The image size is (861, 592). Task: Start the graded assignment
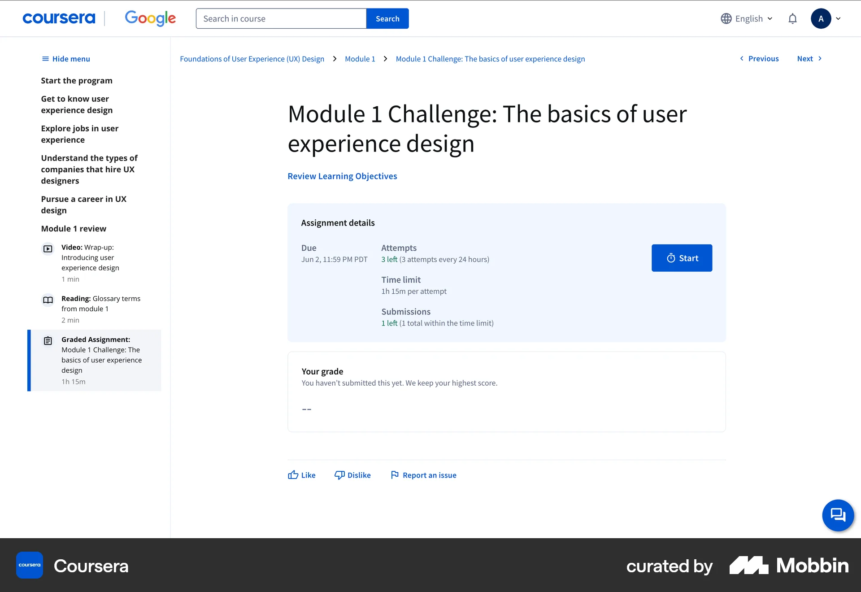[682, 258]
